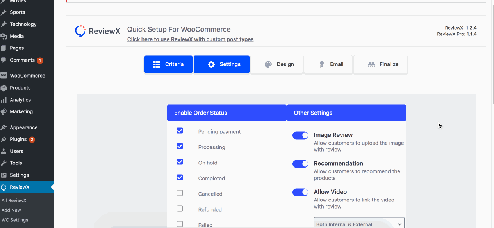The width and height of the screenshot is (494, 228).
Task: Click the Pending payment label text
Action: pyautogui.click(x=219, y=132)
